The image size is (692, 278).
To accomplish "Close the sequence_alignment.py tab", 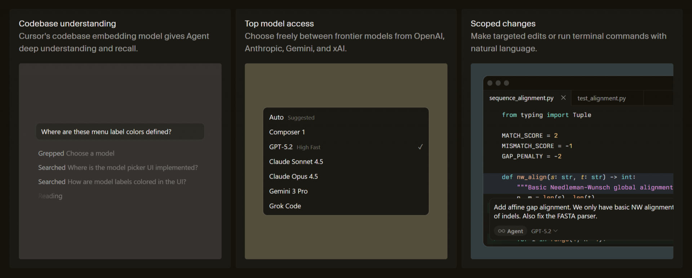I will coord(563,98).
